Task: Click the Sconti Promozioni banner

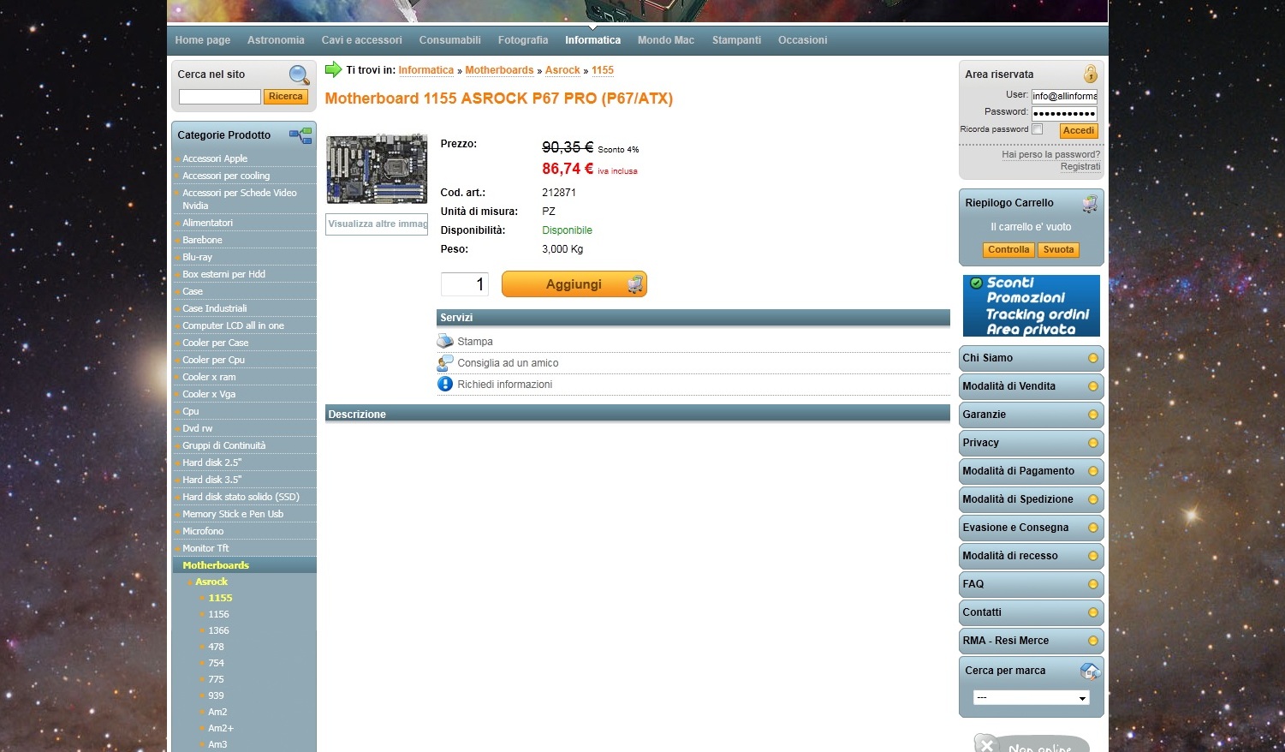Action: [1031, 306]
